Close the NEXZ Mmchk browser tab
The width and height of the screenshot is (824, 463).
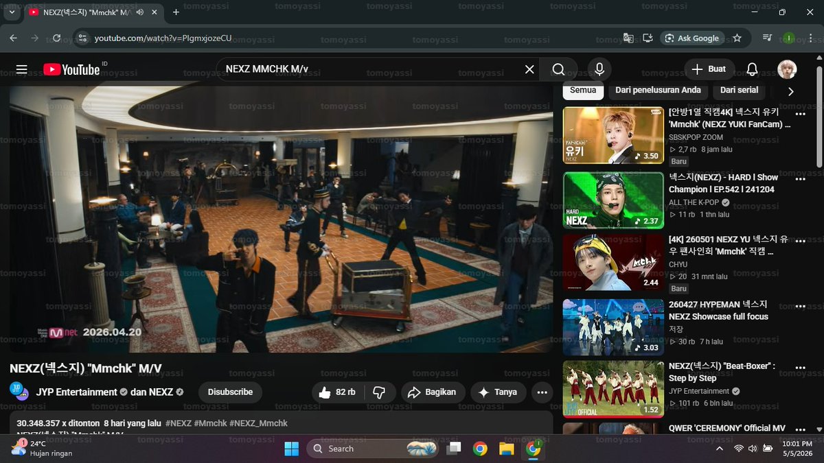pyautogui.click(x=155, y=12)
